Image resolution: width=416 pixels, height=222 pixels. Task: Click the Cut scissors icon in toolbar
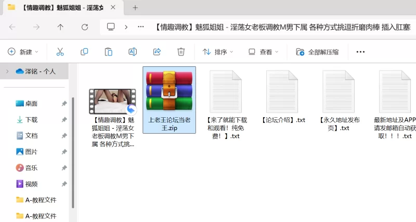(x=60, y=52)
